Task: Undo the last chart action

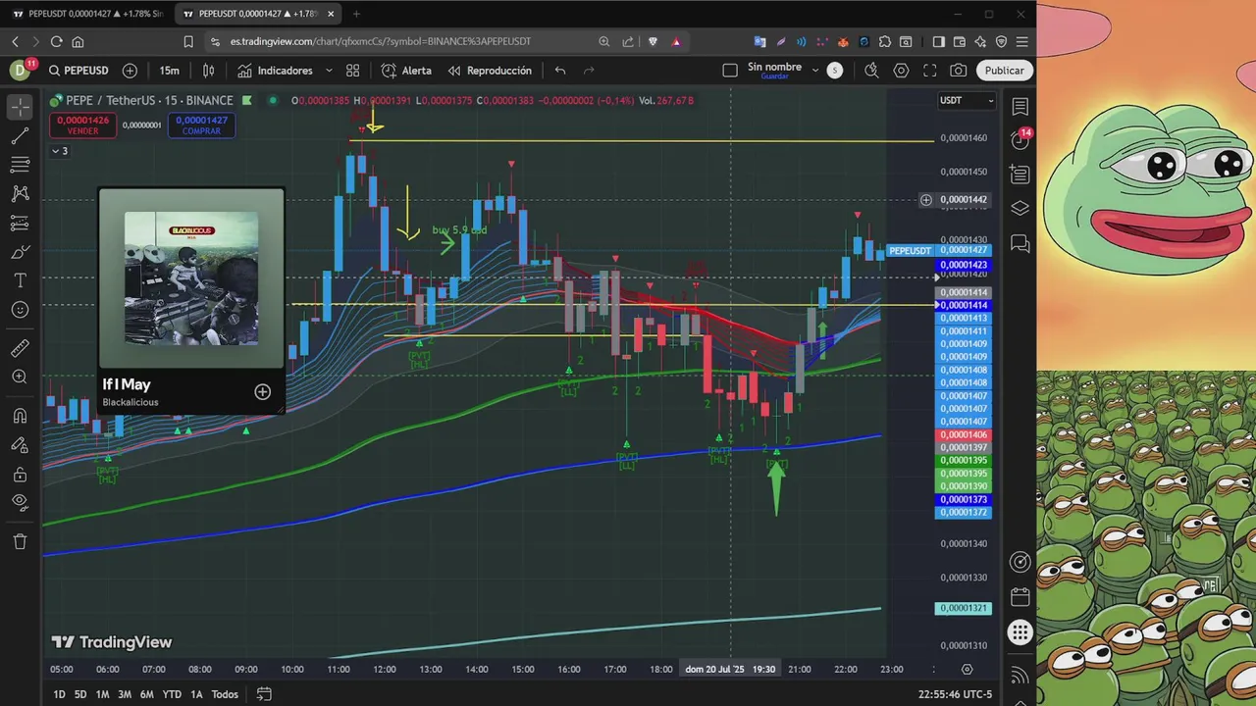Action: 560,71
